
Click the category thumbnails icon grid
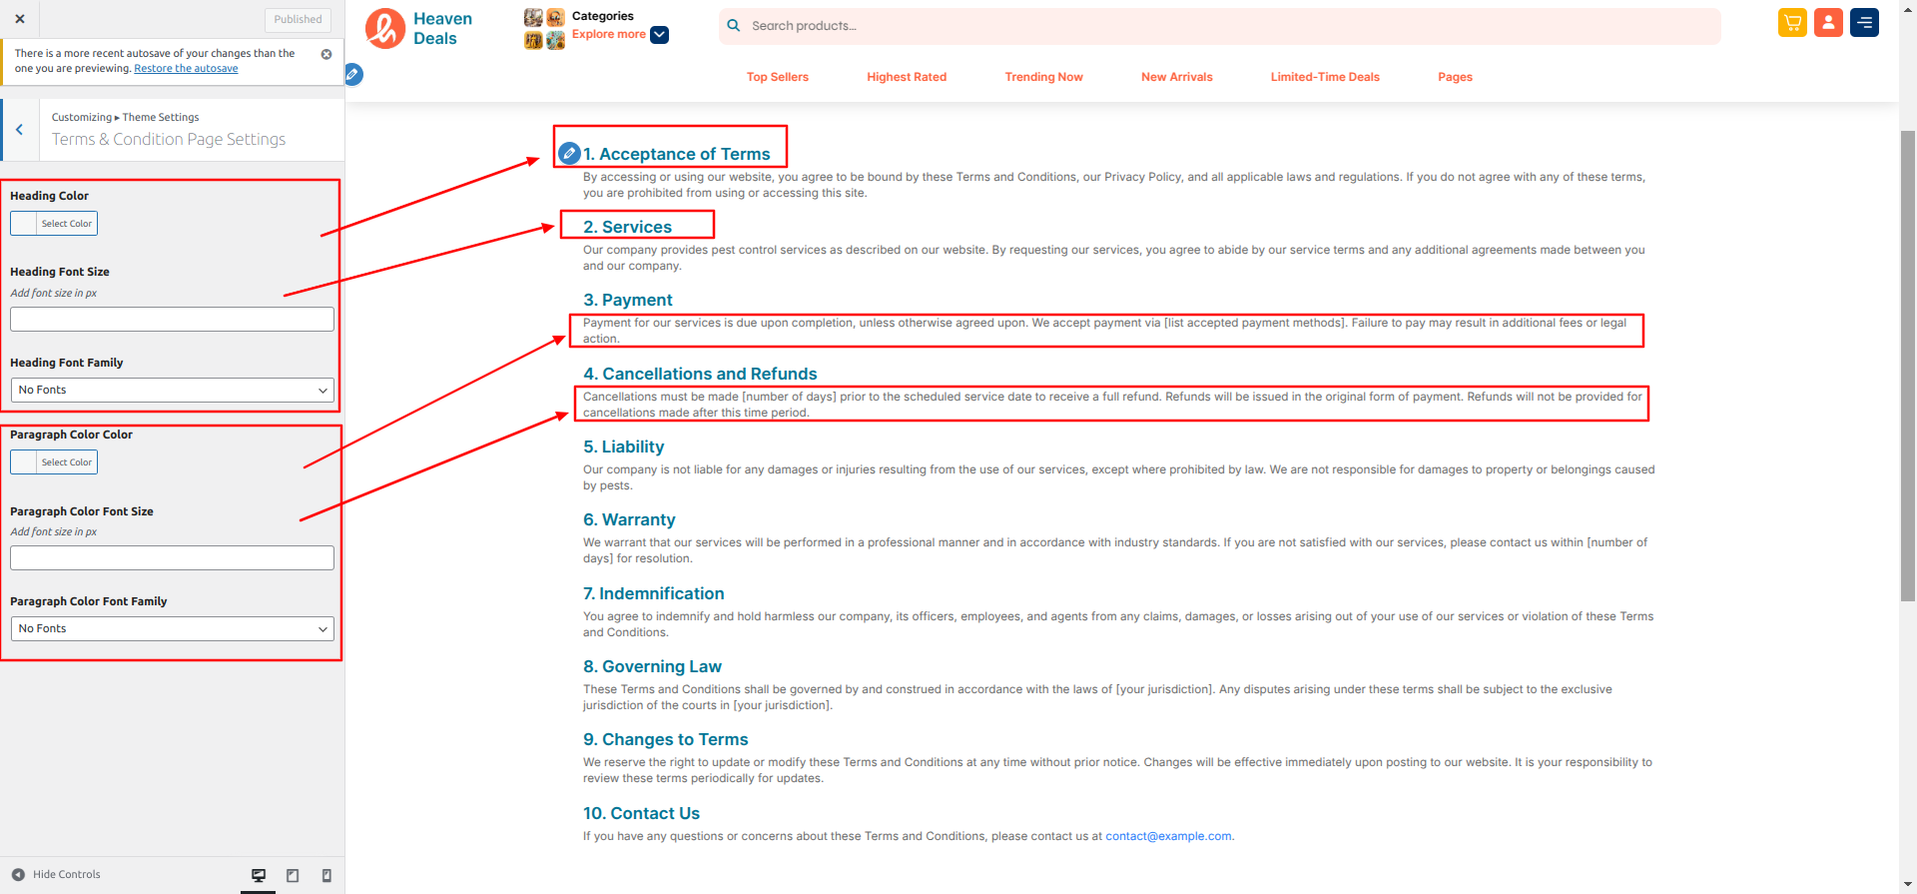coord(545,29)
